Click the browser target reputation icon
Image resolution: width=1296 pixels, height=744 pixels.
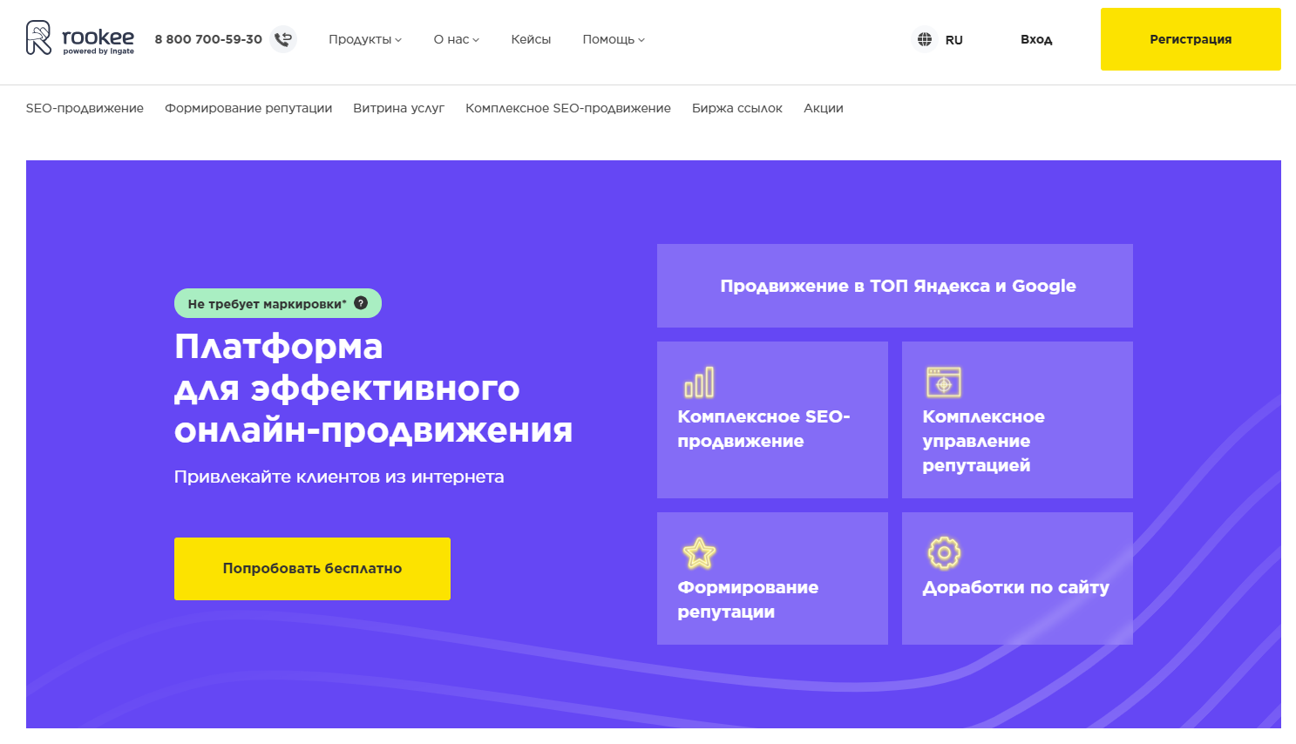click(x=944, y=382)
